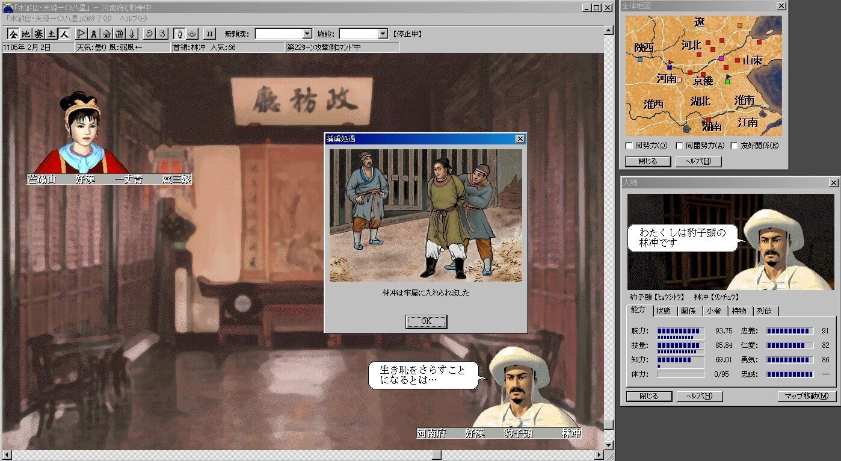841x461 pixels.
Task: Select the 人 character view icon
Action: pos(64,34)
